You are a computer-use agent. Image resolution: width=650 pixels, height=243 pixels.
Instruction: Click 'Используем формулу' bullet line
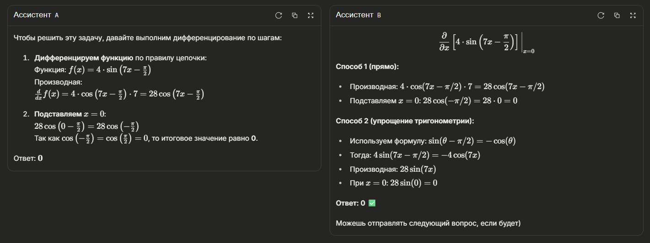coord(432,141)
